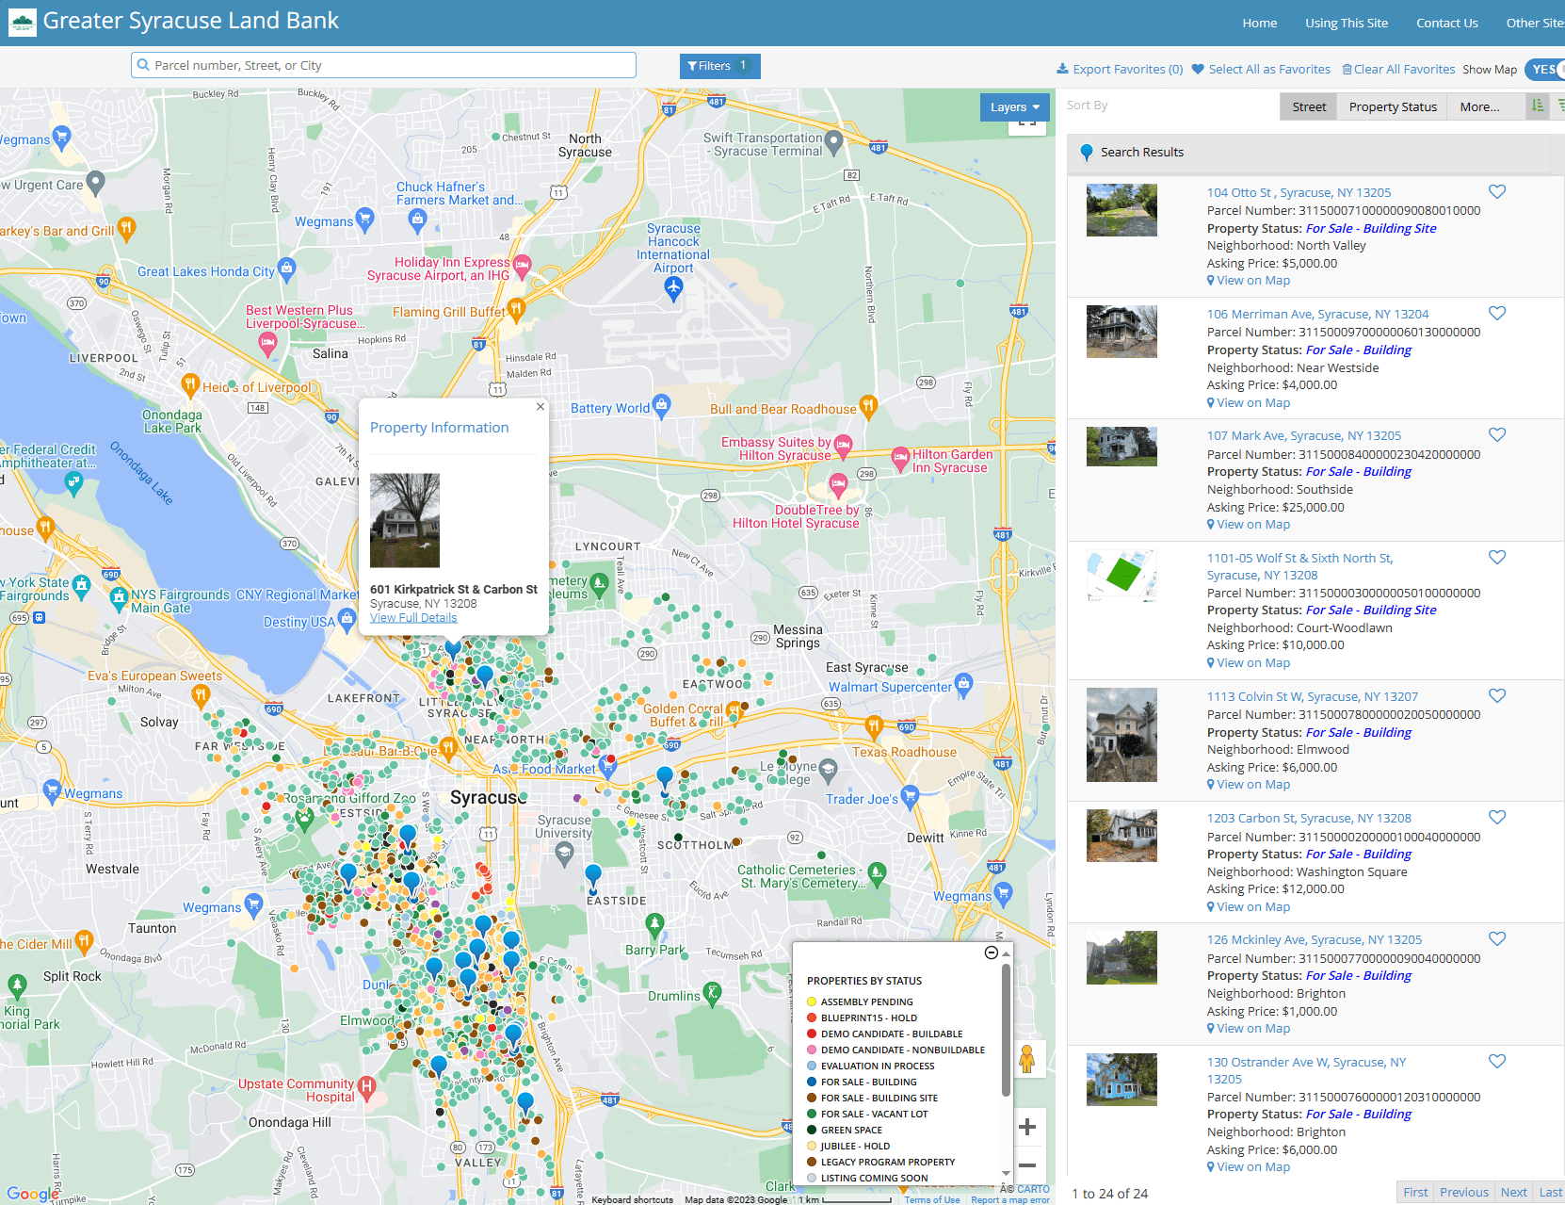
Task: Click the Select All as Favorites heart
Action: [x=1198, y=69]
